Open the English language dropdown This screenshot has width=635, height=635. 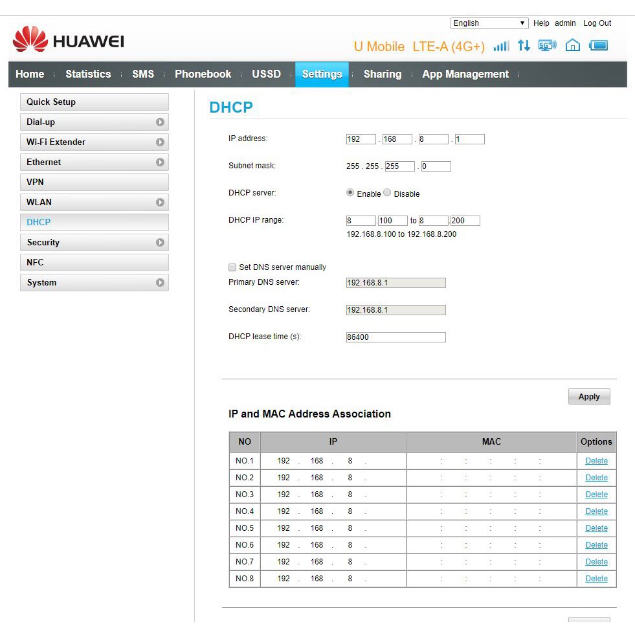click(489, 23)
